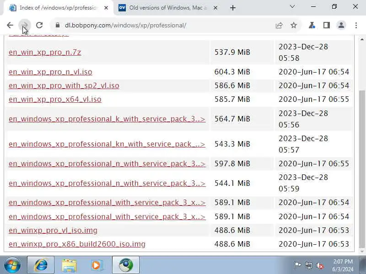Download en_winxp_pro_x86_build2600_iso.img
This screenshot has width=366, height=274.
(77, 244)
